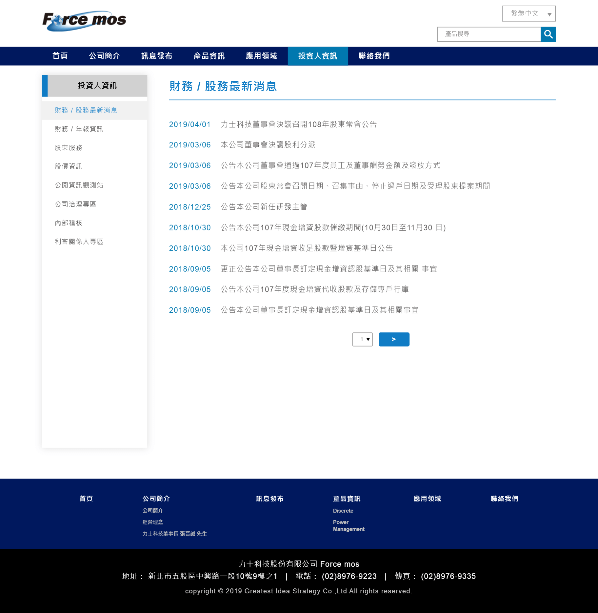Open 股價資訊 in sidebar
The height and width of the screenshot is (613, 598).
tap(94, 166)
